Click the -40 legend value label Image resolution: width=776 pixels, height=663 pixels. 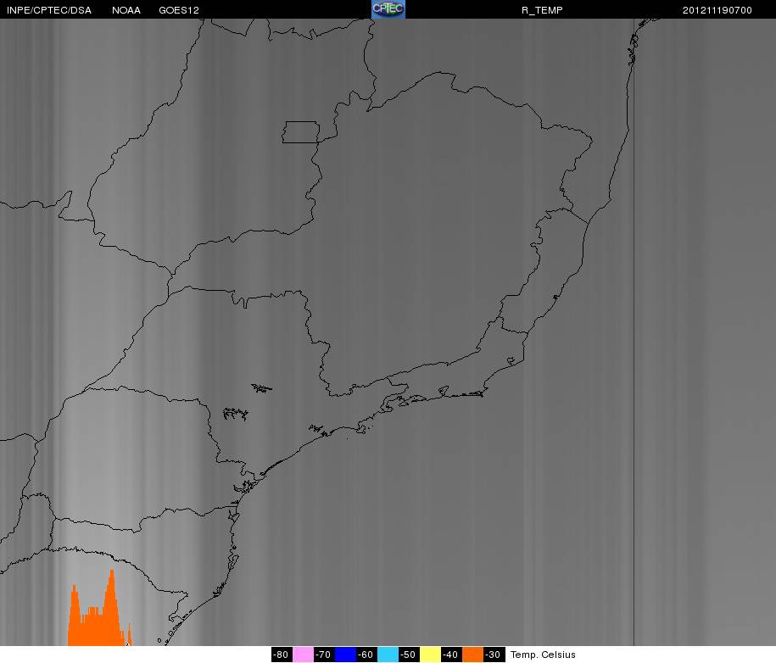[451, 655]
